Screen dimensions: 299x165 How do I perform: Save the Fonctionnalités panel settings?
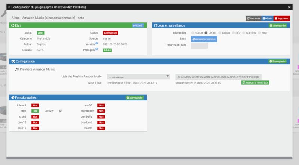135,97
